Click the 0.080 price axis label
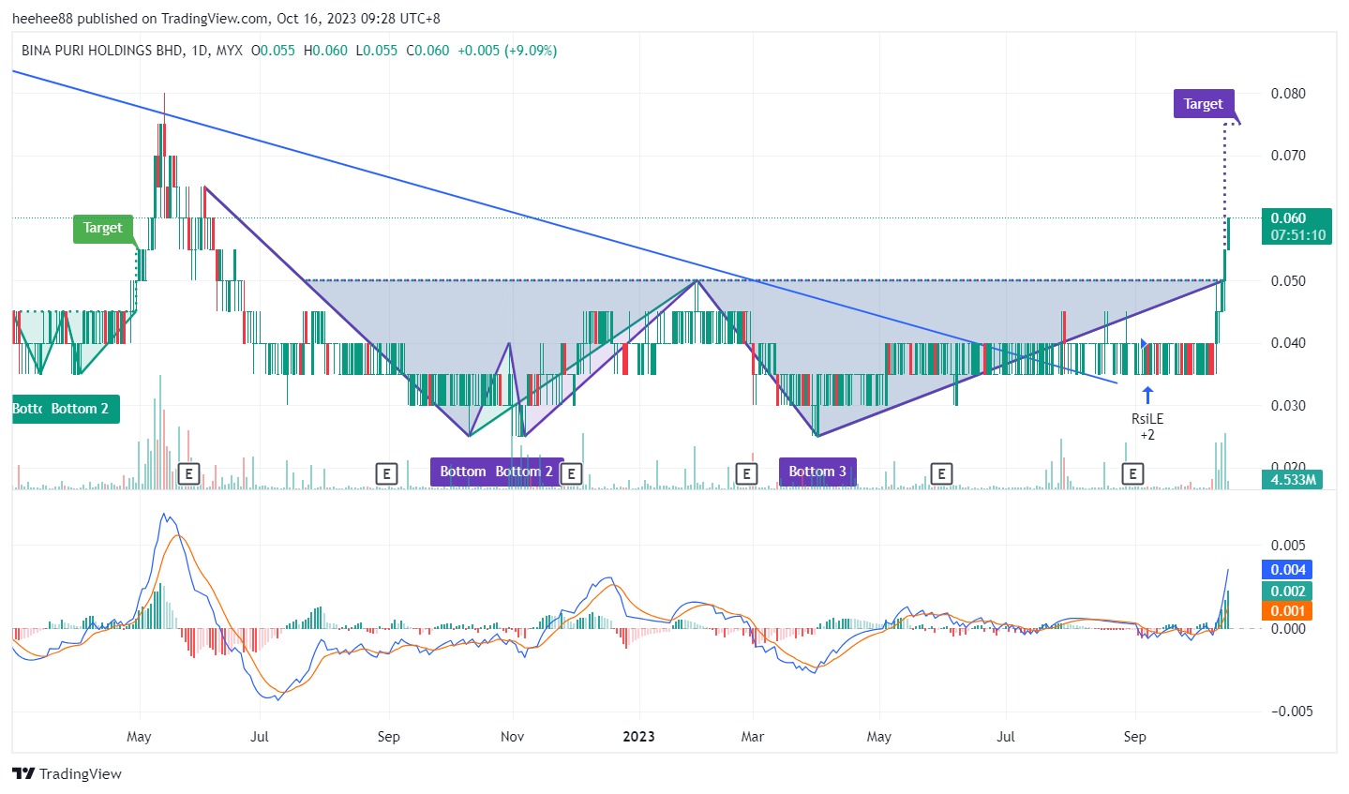1349x794 pixels. (x=1288, y=94)
